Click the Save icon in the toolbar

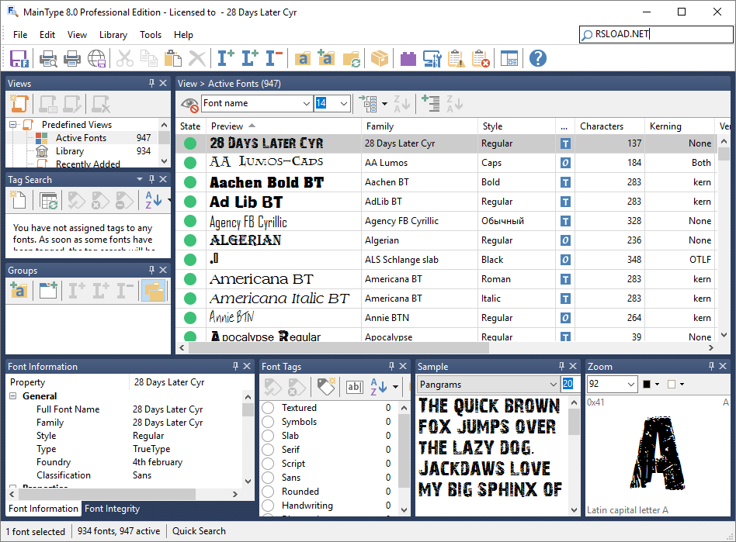[19, 58]
